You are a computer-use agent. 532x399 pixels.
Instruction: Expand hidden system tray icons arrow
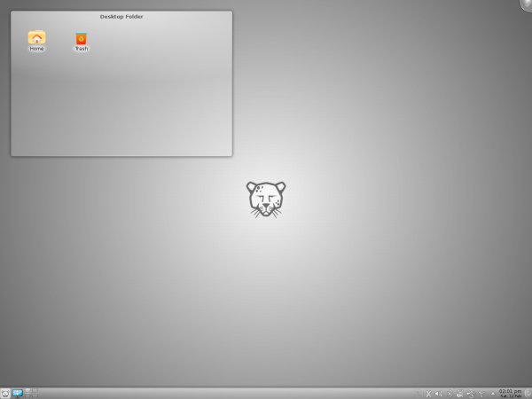tap(493, 394)
